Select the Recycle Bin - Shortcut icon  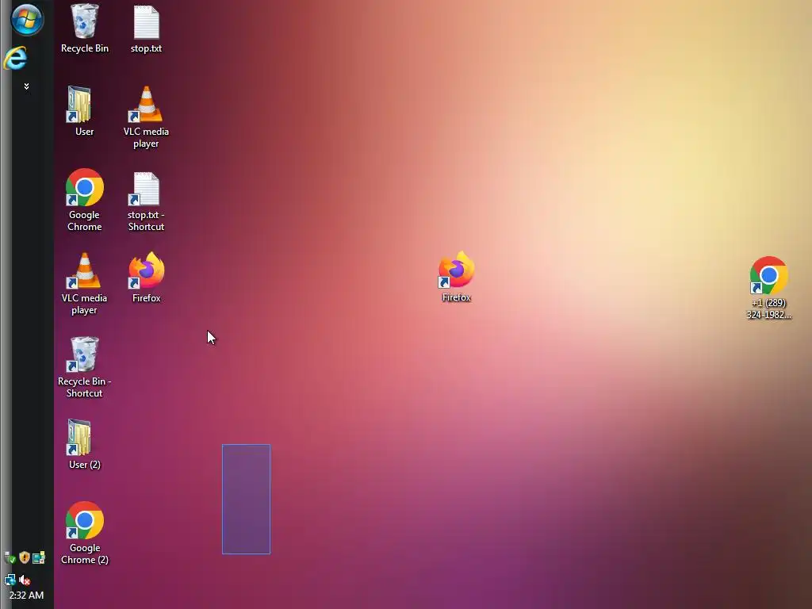[x=84, y=367]
